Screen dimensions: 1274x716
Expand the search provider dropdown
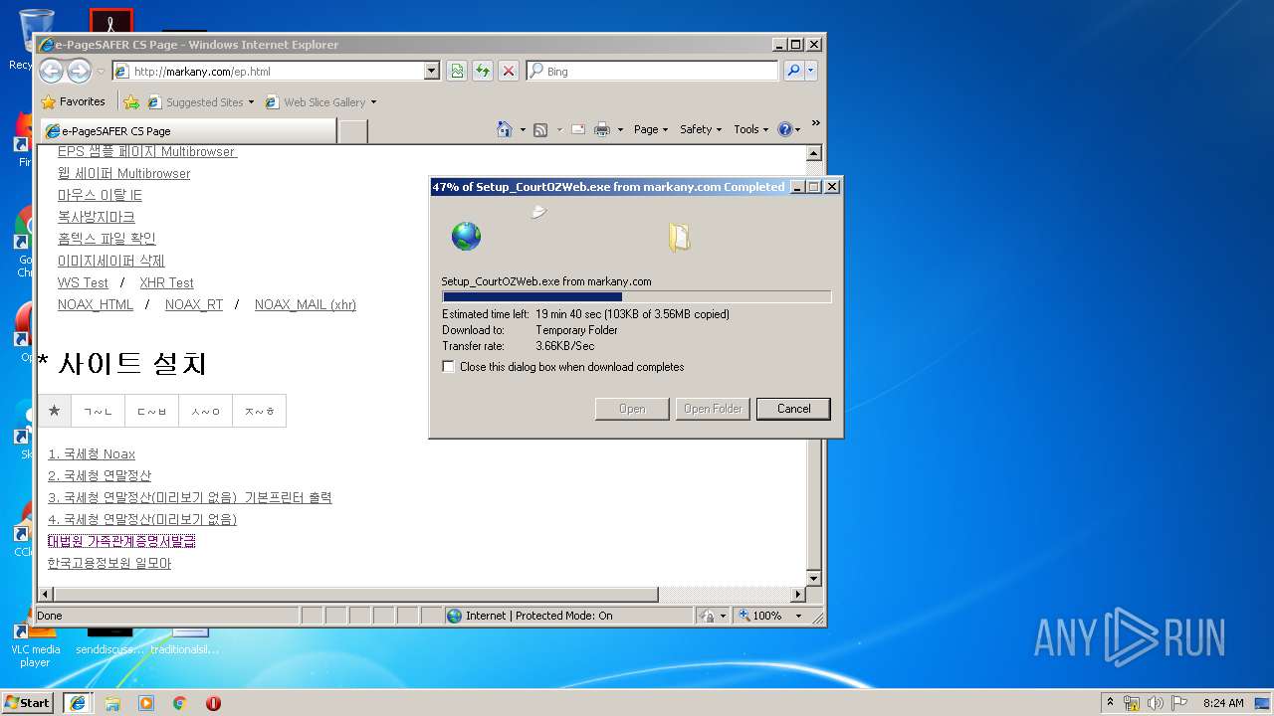tap(811, 71)
